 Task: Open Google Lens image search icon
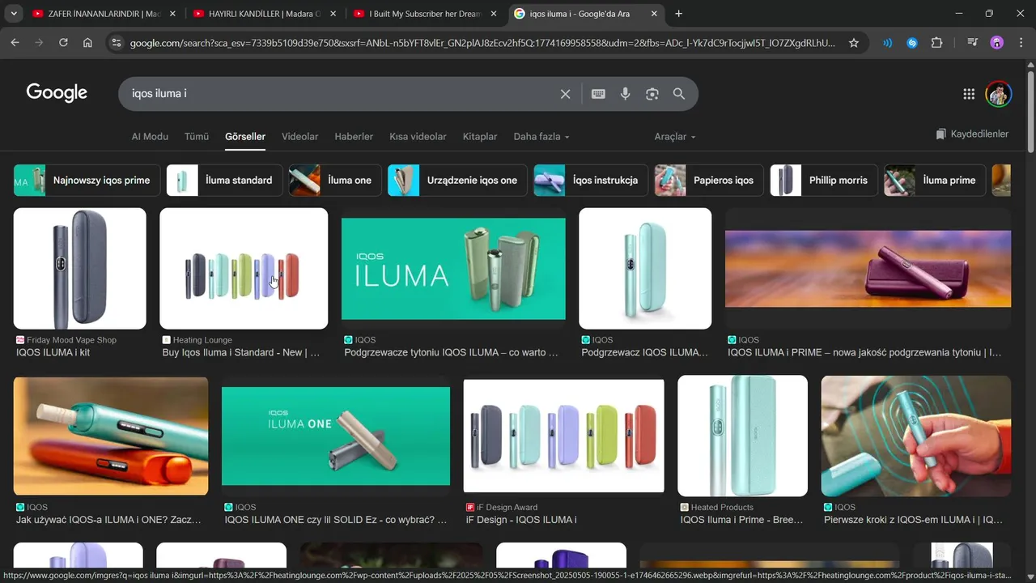652,94
